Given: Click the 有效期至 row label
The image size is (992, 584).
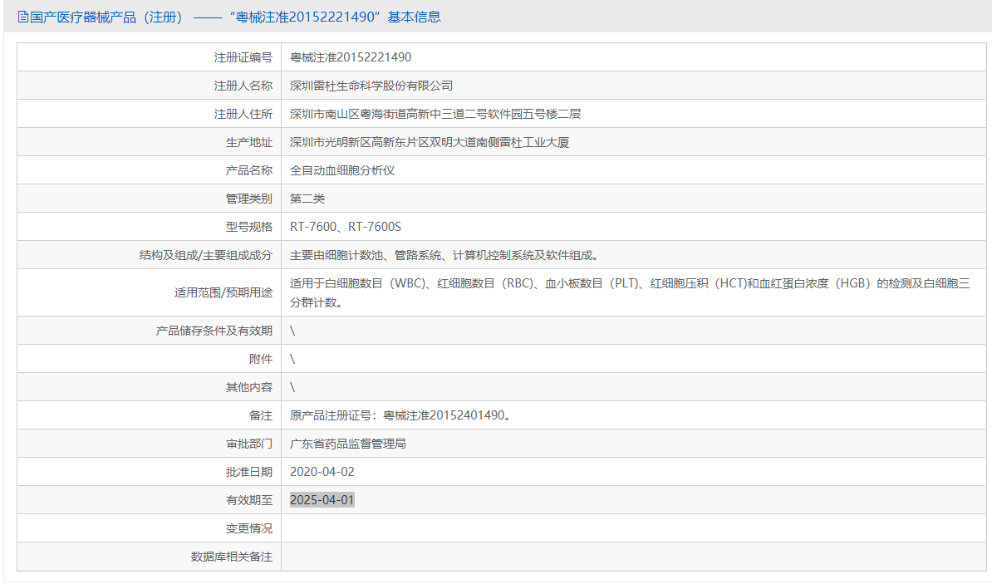Looking at the screenshot, I should coord(248,500).
